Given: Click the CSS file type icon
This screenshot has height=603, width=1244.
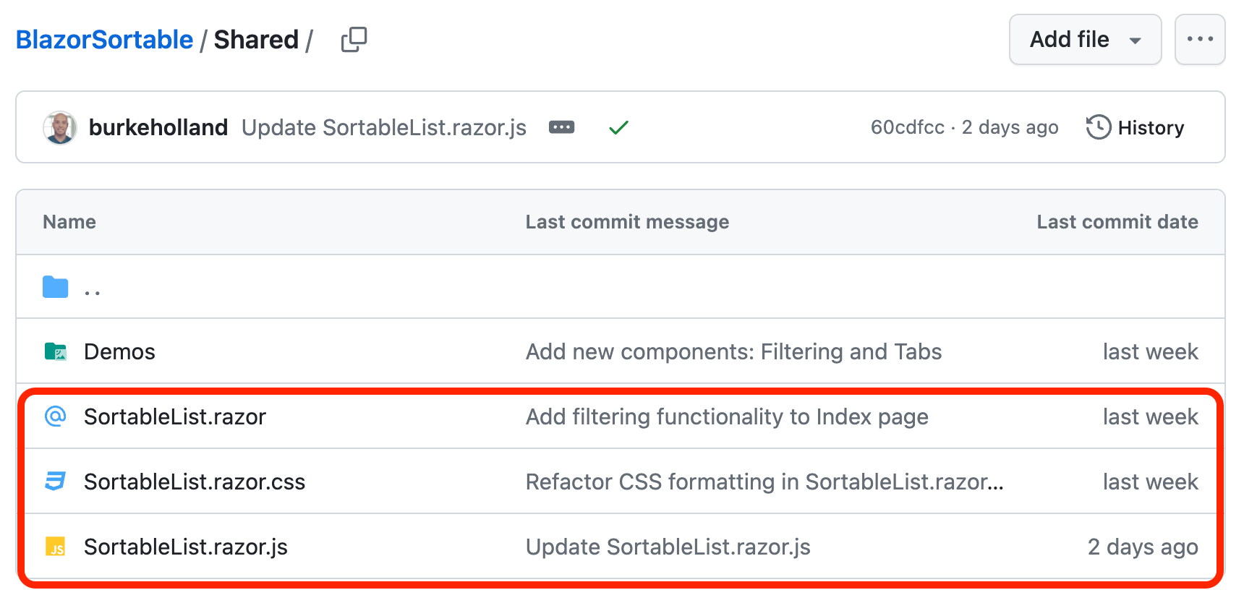Looking at the screenshot, I should point(56,482).
